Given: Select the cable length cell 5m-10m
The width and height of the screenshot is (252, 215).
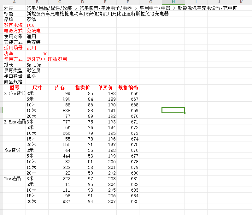Looking at the screenshot, I should point(37,65).
